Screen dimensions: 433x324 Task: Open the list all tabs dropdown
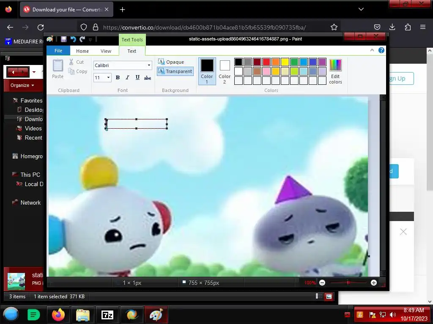click(x=361, y=9)
